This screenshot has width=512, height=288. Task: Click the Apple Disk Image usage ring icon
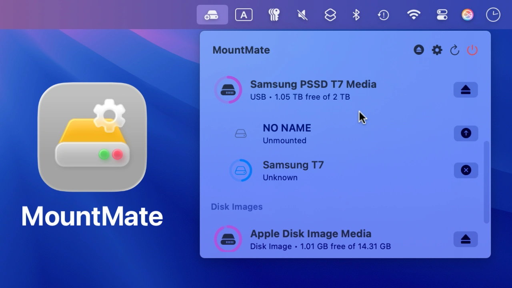(x=228, y=239)
